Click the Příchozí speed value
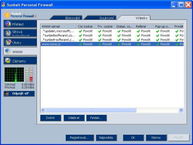This screenshot has height=145, width=193. coord(28,87)
